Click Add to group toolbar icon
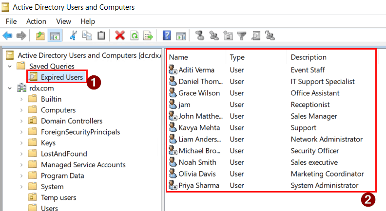Screen dimensions: 386x211 (270, 36)
